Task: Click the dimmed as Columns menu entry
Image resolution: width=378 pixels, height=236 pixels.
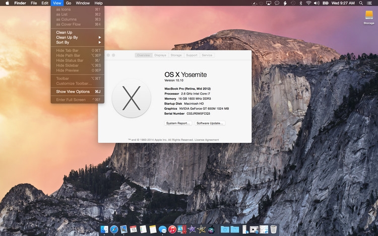Action: [x=78, y=19]
